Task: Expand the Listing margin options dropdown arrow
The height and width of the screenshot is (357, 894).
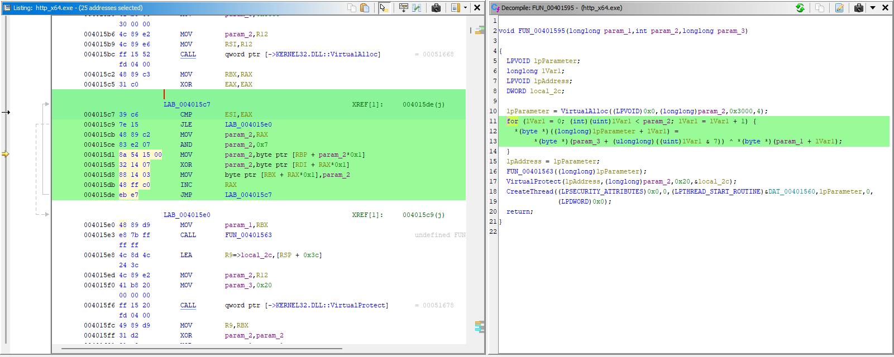Action: point(465,8)
